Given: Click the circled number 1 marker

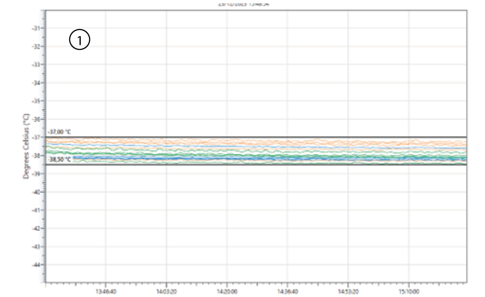Looking at the screenshot, I should click(x=80, y=40).
